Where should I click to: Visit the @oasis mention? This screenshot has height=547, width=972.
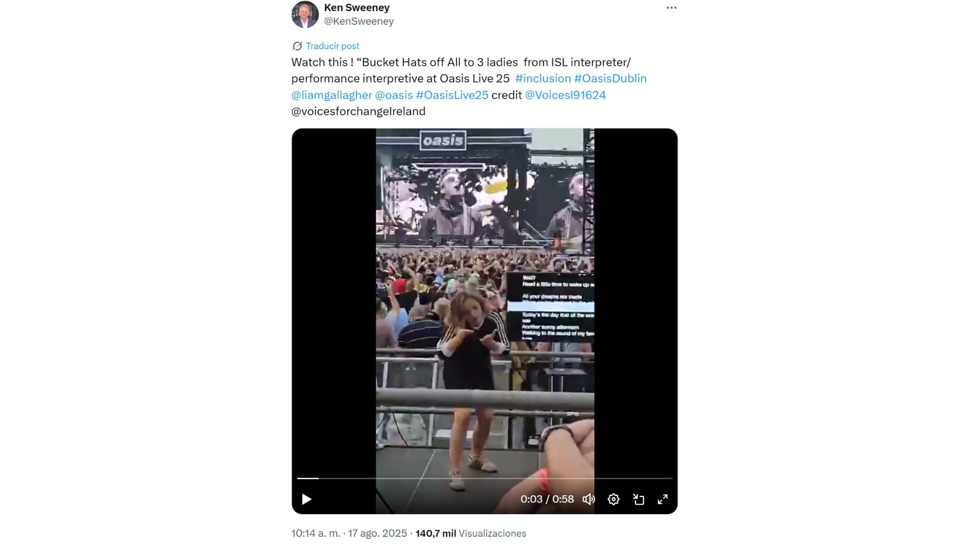pos(394,95)
